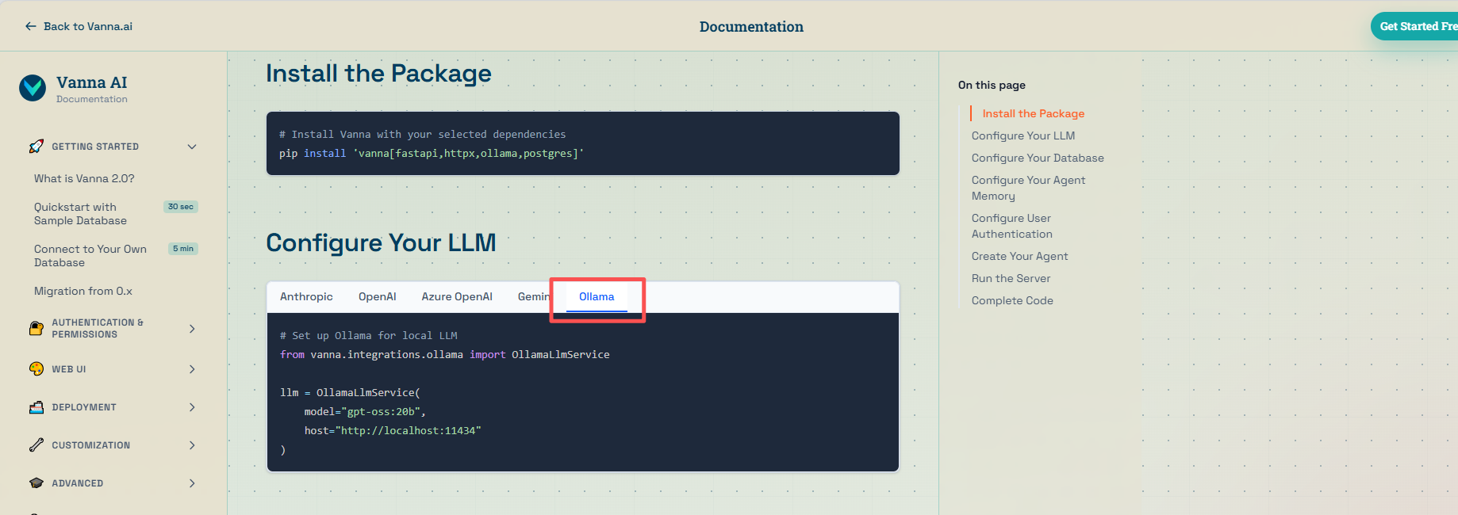Click the Customization brush icon
This screenshot has height=515, width=1458.
tap(36, 445)
